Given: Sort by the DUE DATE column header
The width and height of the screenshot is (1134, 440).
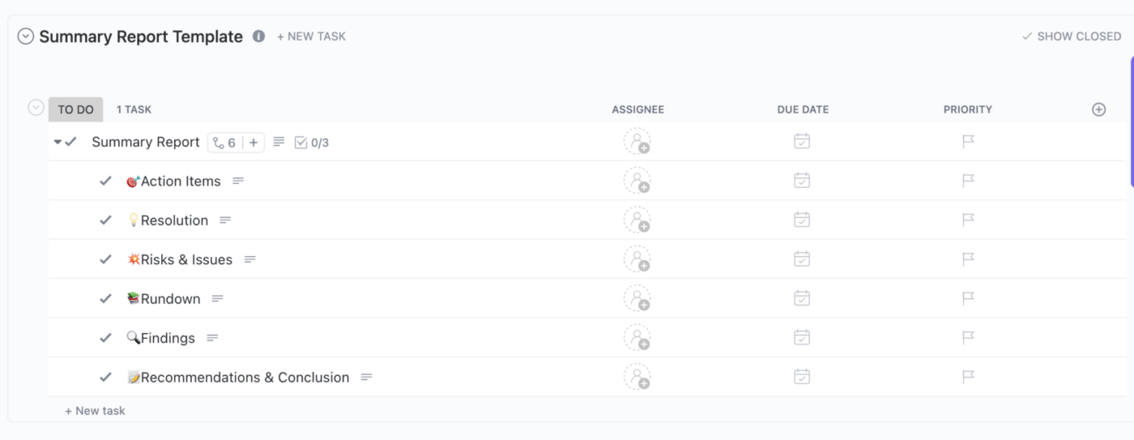Looking at the screenshot, I should click(803, 109).
